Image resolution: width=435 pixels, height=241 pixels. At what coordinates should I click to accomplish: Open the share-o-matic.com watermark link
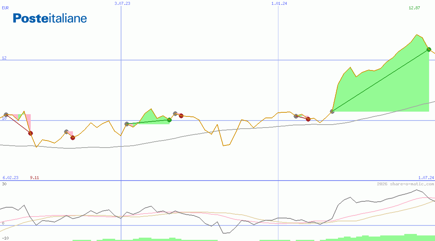coord(405,184)
